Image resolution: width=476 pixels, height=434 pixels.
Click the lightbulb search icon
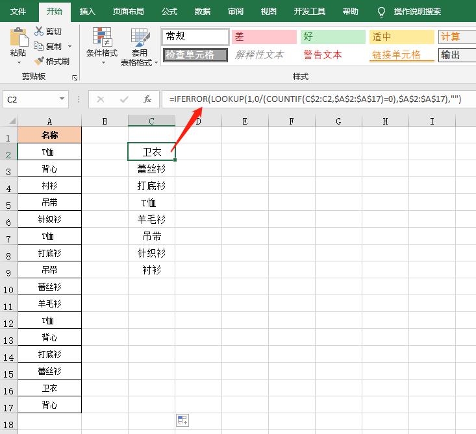point(381,12)
